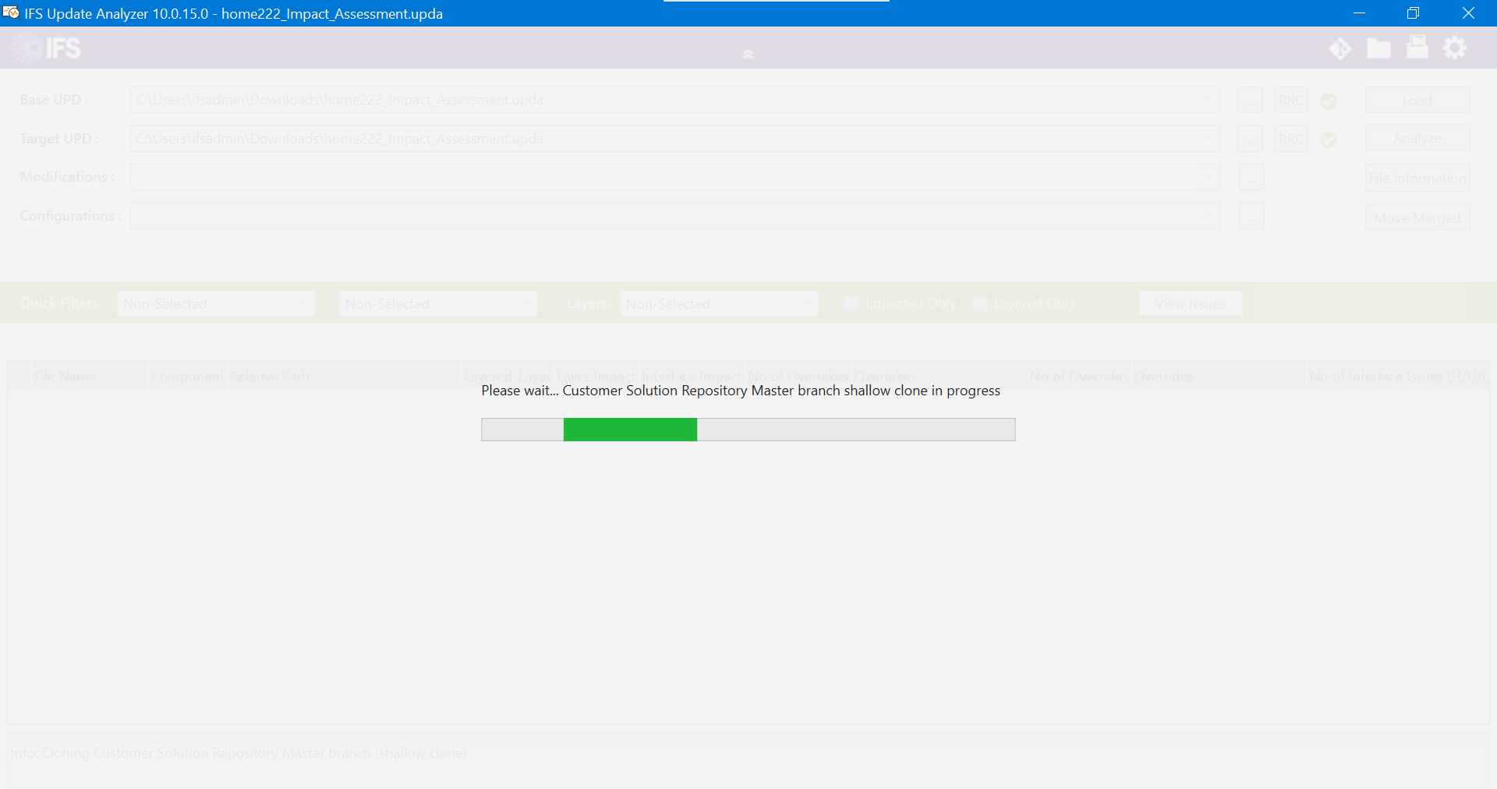Browse for Target UPD file with ellipsis button
Viewport: 1497px width, 789px height.
[x=1251, y=139]
